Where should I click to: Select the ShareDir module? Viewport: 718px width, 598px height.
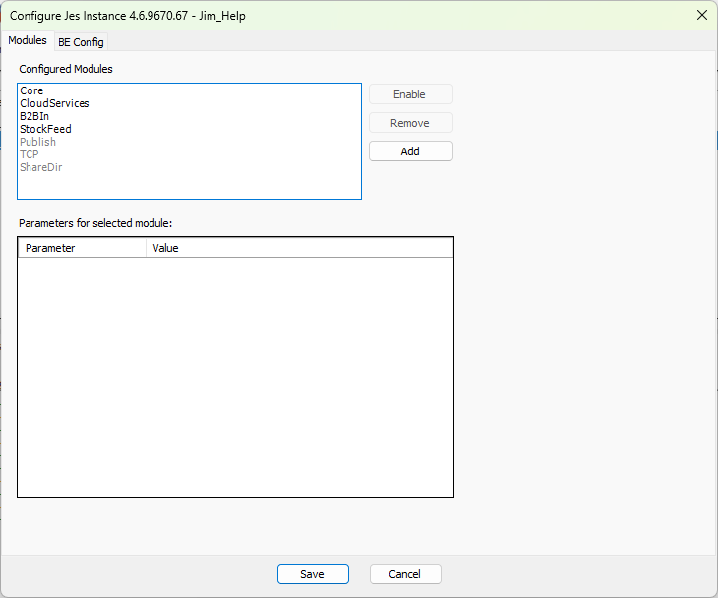tap(41, 167)
